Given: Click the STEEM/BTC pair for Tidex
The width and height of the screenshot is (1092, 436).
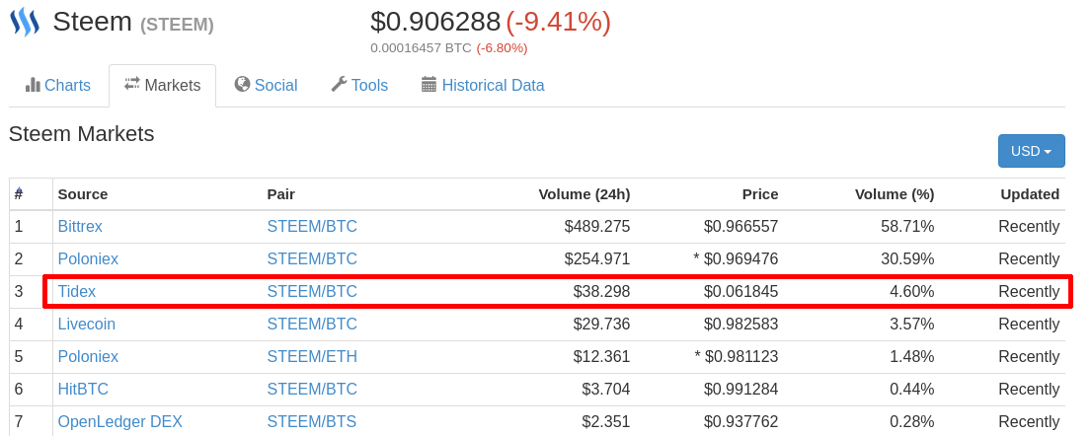Looking at the screenshot, I should click(x=312, y=291).
